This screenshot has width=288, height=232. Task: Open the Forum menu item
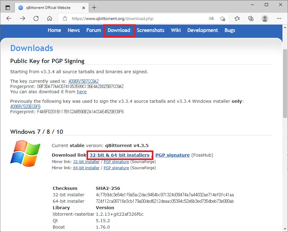tap(94, 30)
